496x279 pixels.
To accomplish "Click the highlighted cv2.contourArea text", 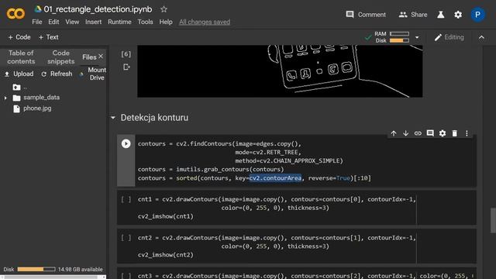I will pyautogui.click(x=275, y=178).
